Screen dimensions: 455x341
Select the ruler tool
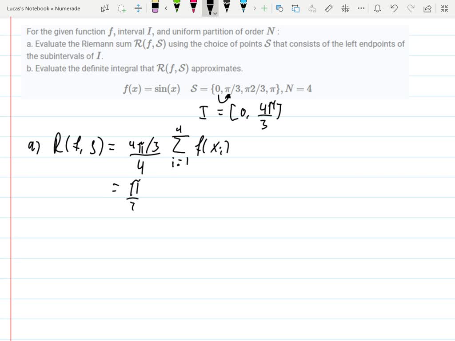click(x=329, y=8)
